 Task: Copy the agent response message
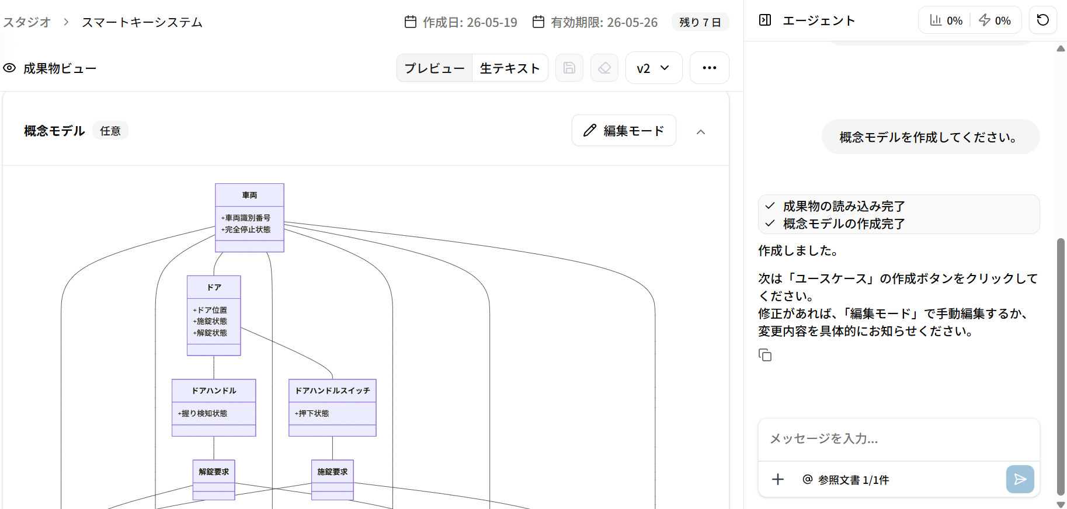pos(765,355)
